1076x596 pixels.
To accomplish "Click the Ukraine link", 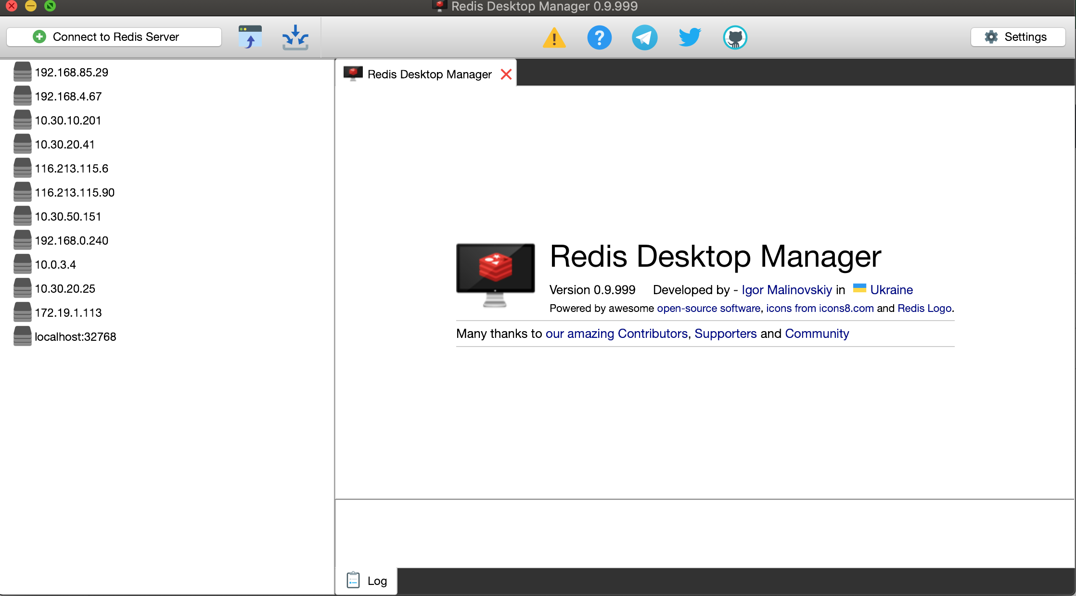I will click(x=891, y=290).
